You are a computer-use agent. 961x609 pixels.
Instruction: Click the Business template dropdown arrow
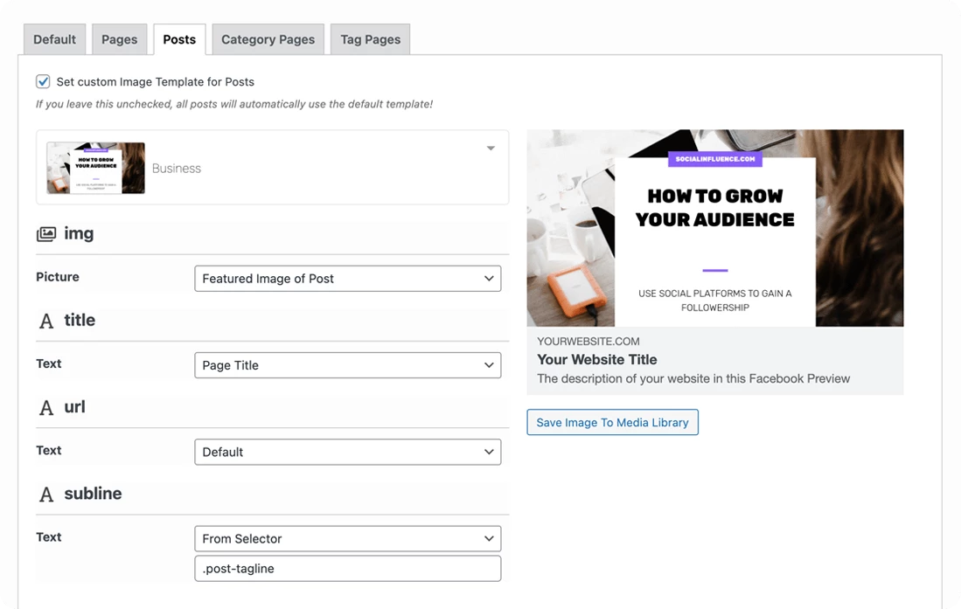coord(491,149)
